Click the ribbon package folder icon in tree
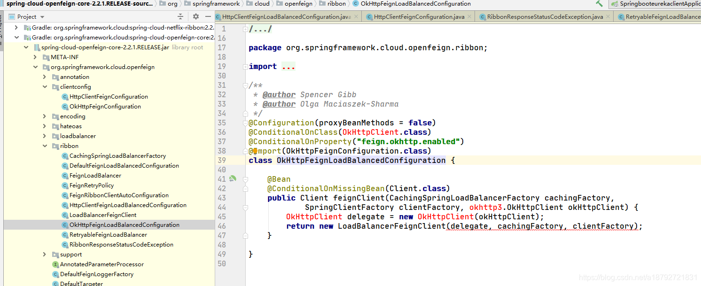The width and height of the screenshot is (701, 286). (x=56, y=146)
